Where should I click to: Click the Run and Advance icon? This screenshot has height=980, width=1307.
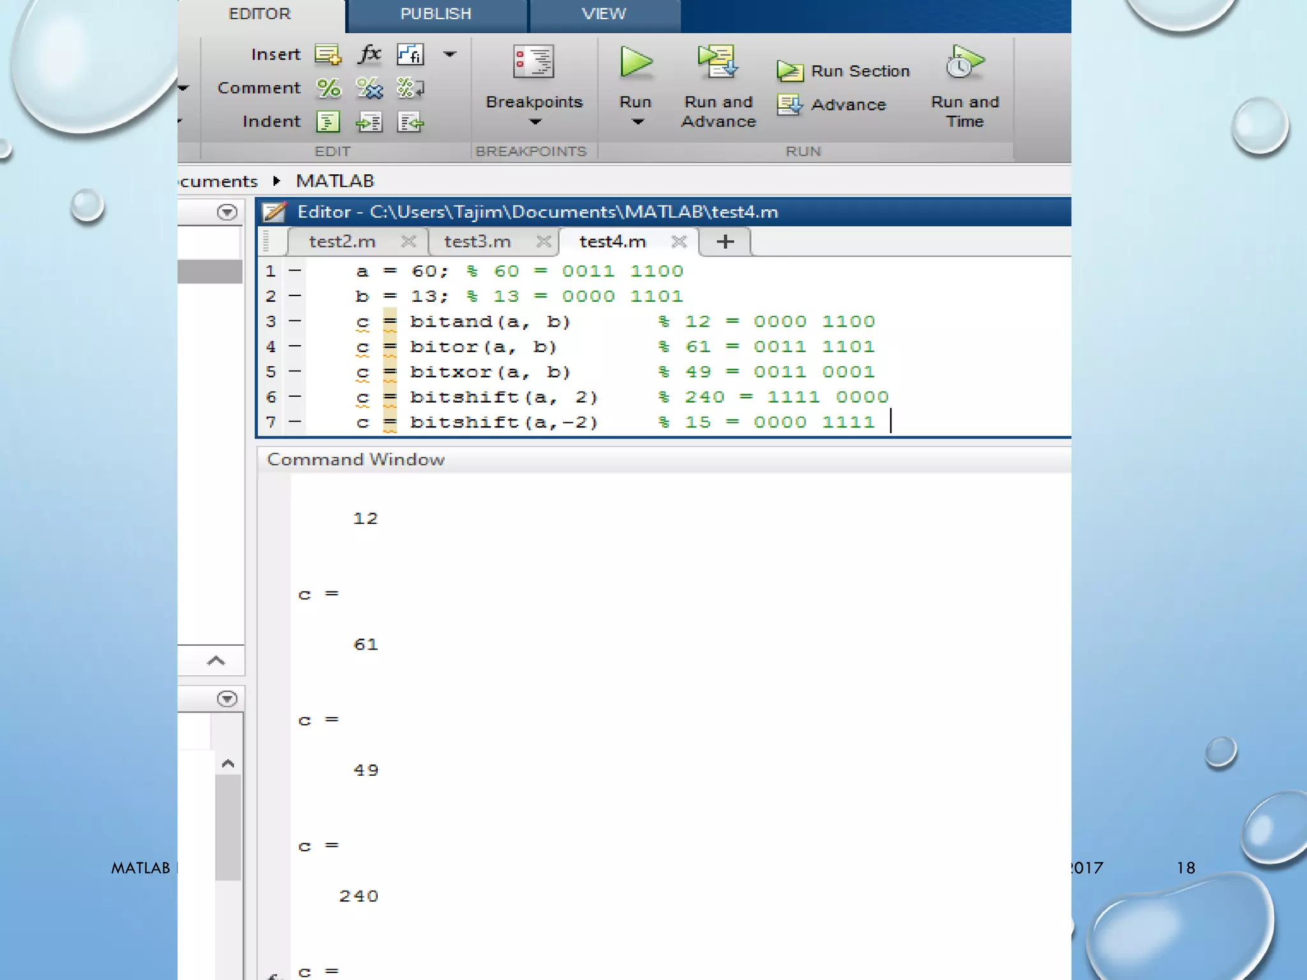718,62
